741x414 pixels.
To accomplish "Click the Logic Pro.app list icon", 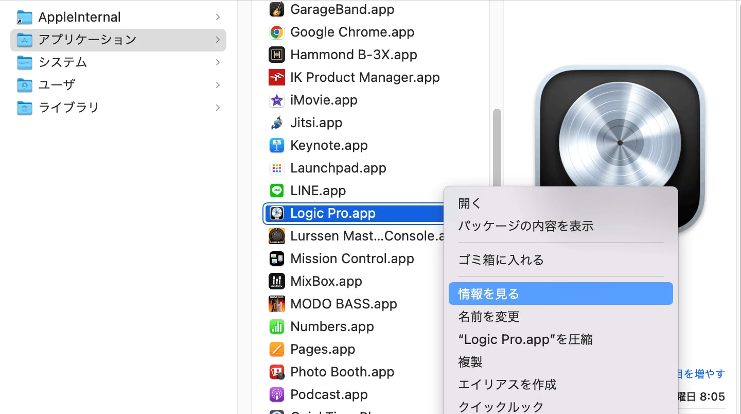I will coord(277,213).
